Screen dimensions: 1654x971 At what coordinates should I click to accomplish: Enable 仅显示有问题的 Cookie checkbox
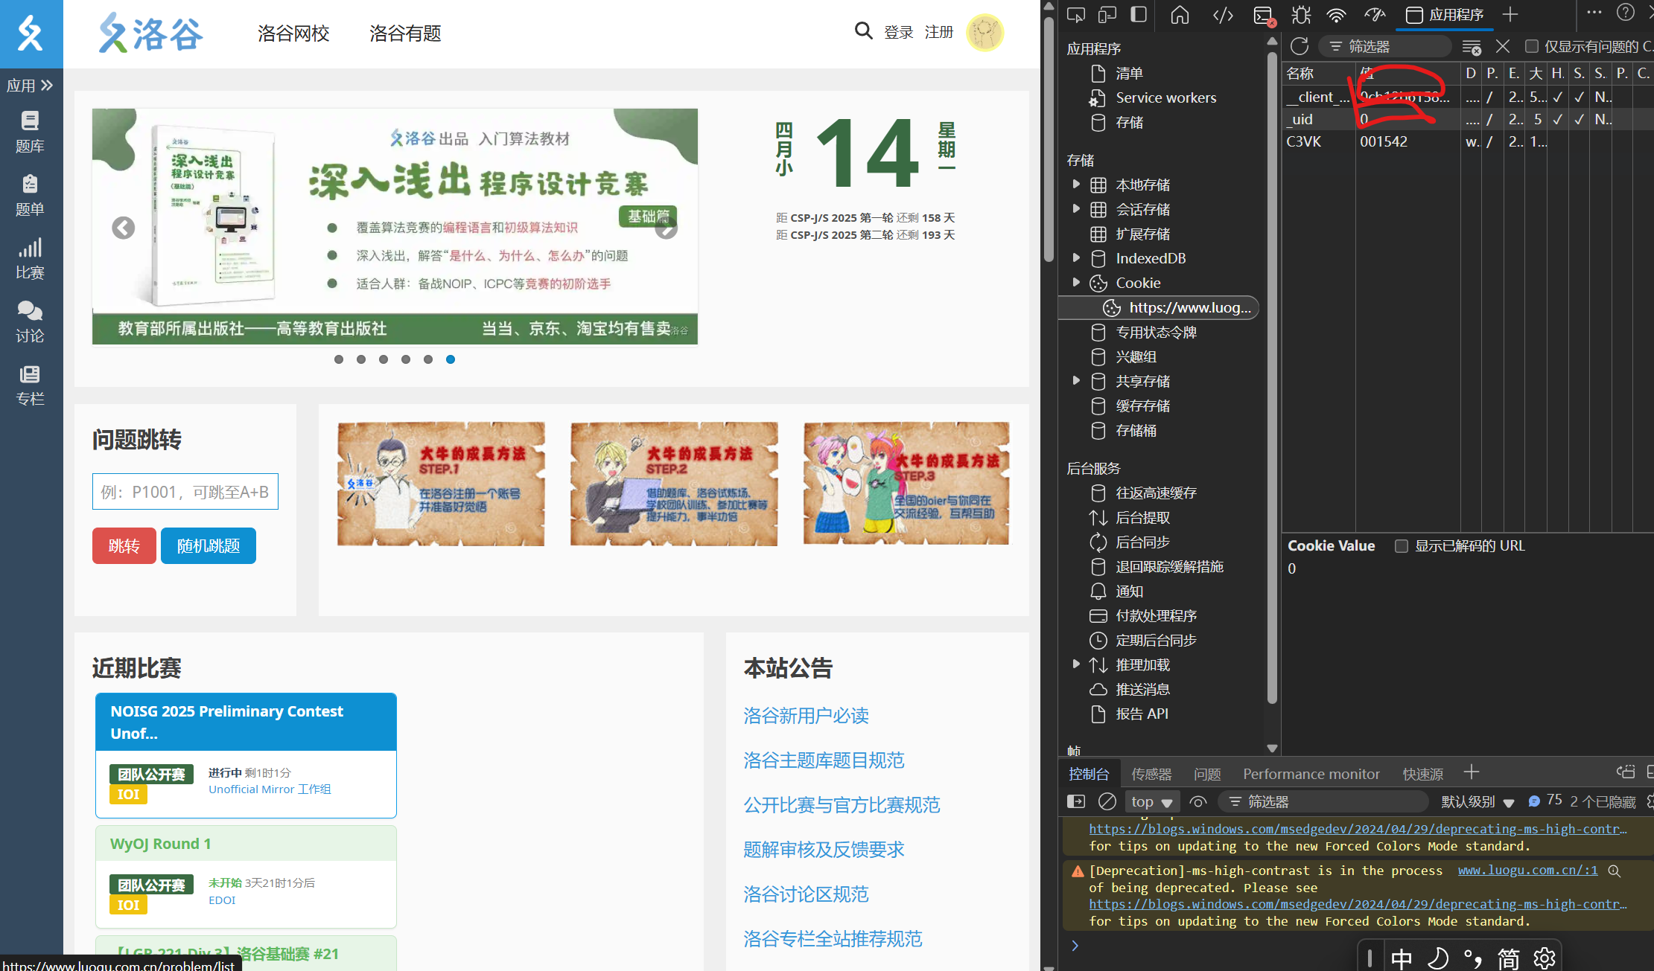pyautogui.click(x=1531, y=46)
